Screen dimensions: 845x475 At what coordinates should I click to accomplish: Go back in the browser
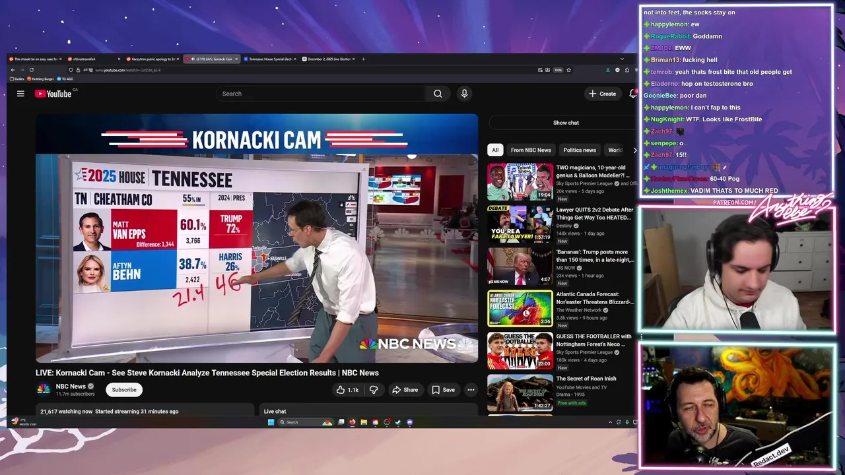pyautogui.click(x=13, y=70)
